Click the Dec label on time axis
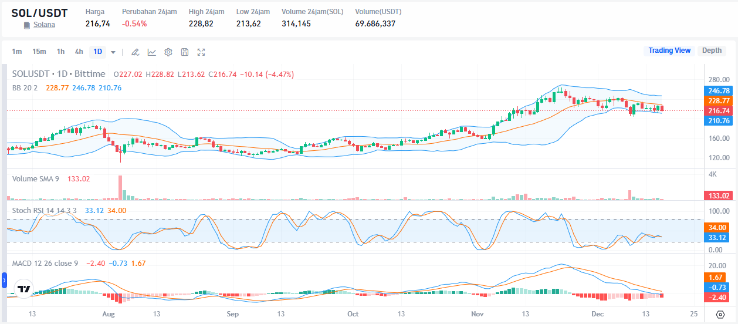Image resolution: width=738 pixels, height=324 pixels. [598, 315]
